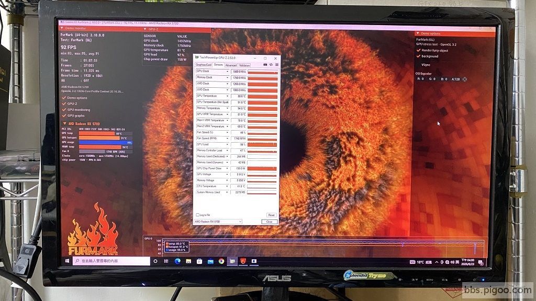This screenshot has width=536, height=301.
Task: Collapse the AMD Radeon RX 5700 section
Action: pyautogui.click(x=64, y=123)
